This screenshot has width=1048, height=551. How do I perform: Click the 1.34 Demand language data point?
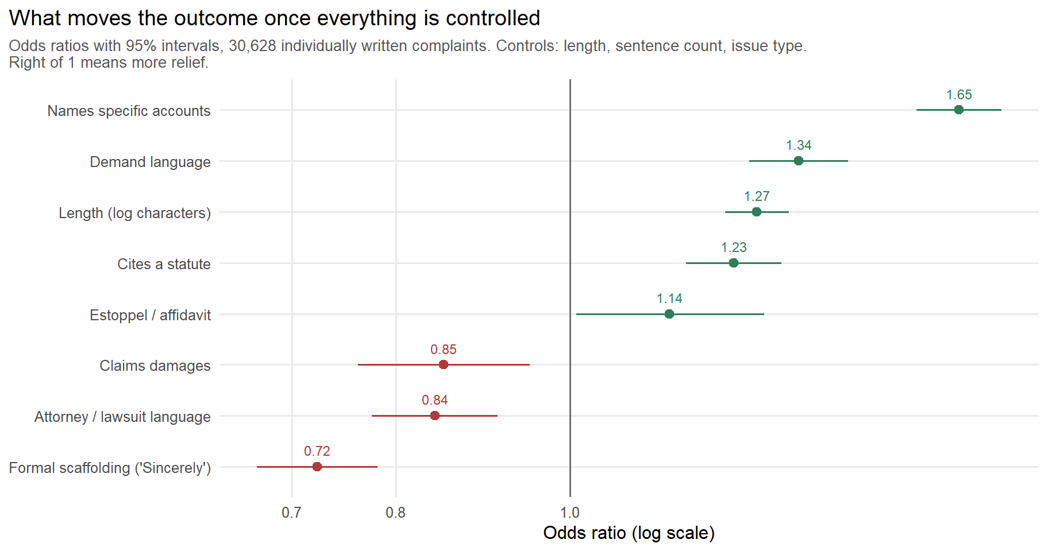click(x=798, y=161)
